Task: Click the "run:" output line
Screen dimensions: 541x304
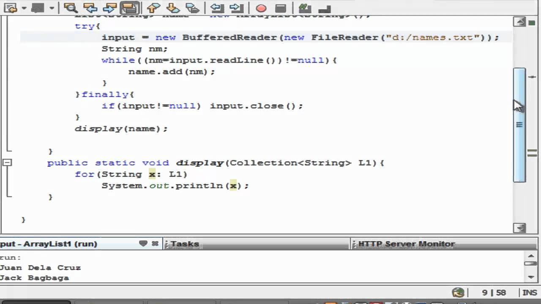Action: [11, 258]
